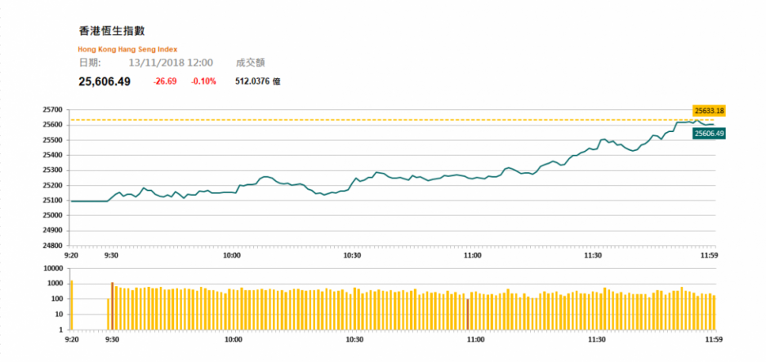Click the 11:59 label under the price chart
The height and width of the screenshot is (362, 766).
pos(708,255)
